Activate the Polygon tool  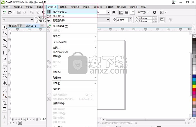point(4,76)
